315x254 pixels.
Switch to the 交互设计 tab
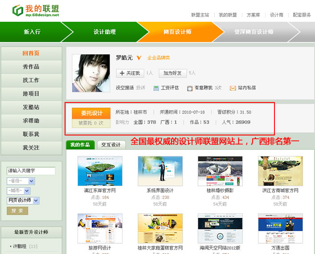(x=111, y=145)
